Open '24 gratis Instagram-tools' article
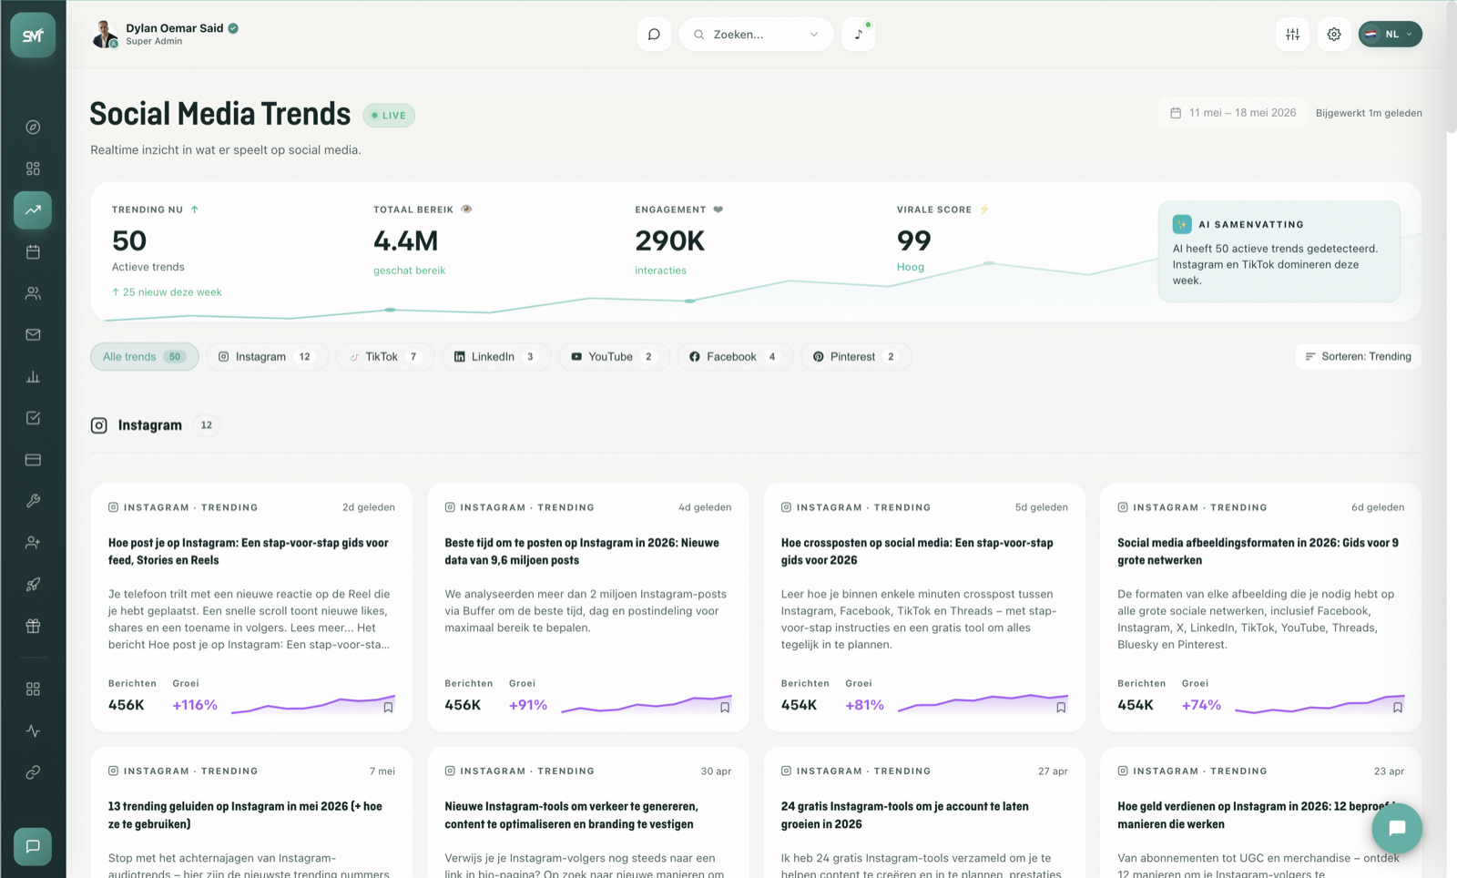Screen dimensions: 1457x878 point(905,815)
